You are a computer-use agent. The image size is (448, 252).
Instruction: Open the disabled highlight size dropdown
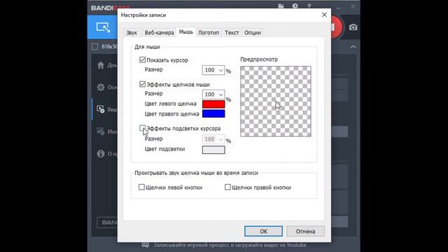point(213,139)
